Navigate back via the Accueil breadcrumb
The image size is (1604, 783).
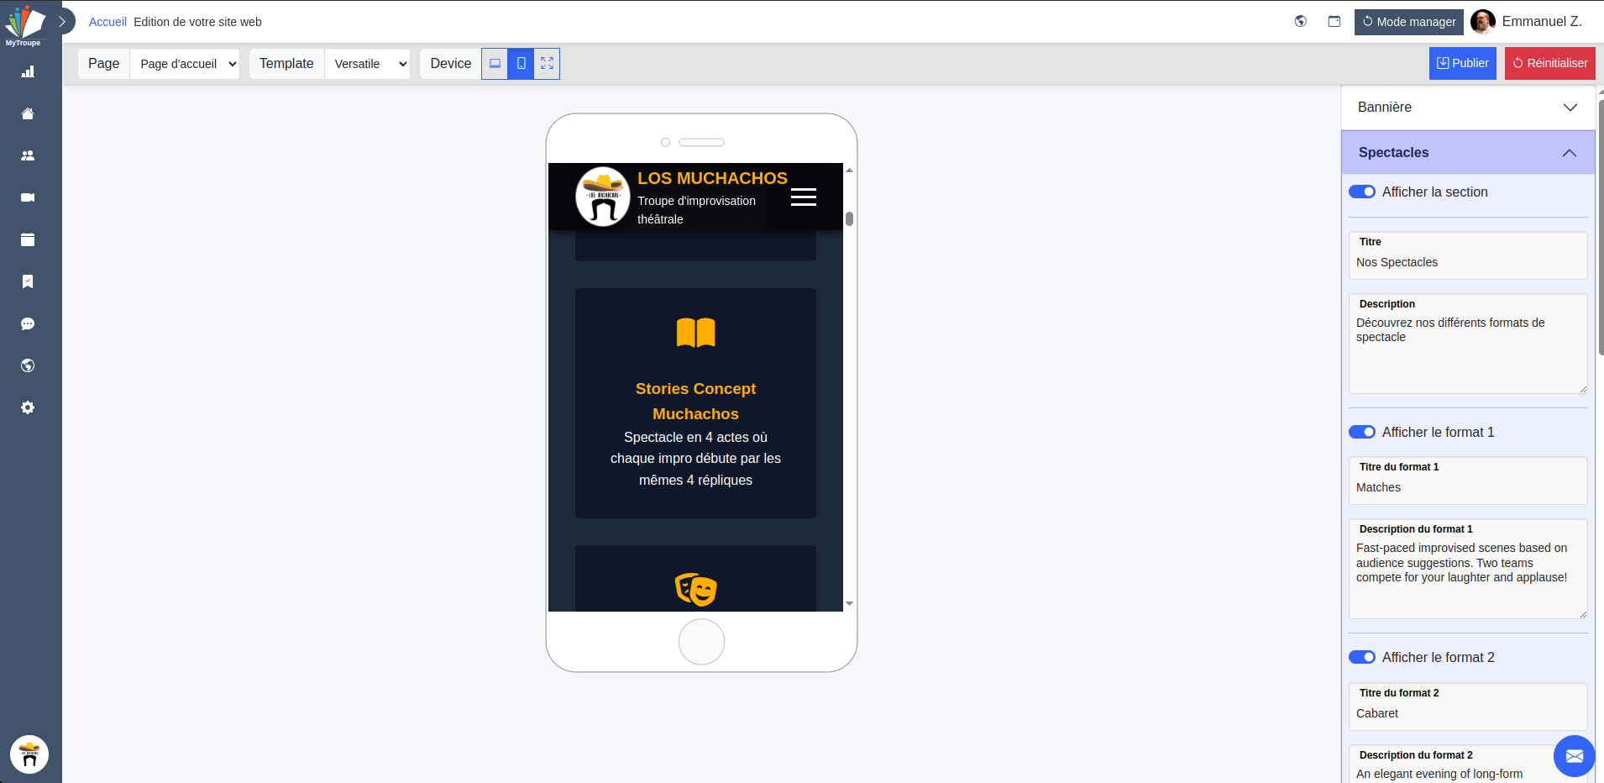(x=107, y=22)
